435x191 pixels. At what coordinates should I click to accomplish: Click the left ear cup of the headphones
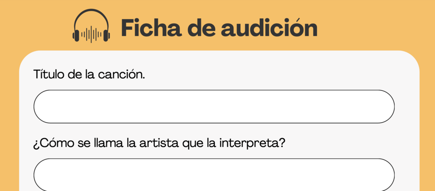[x=76, y=35]
